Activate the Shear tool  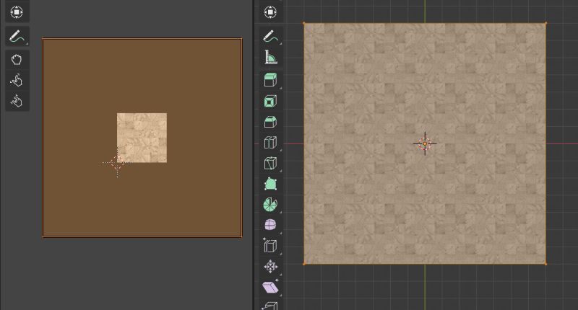tap(270, 287)
